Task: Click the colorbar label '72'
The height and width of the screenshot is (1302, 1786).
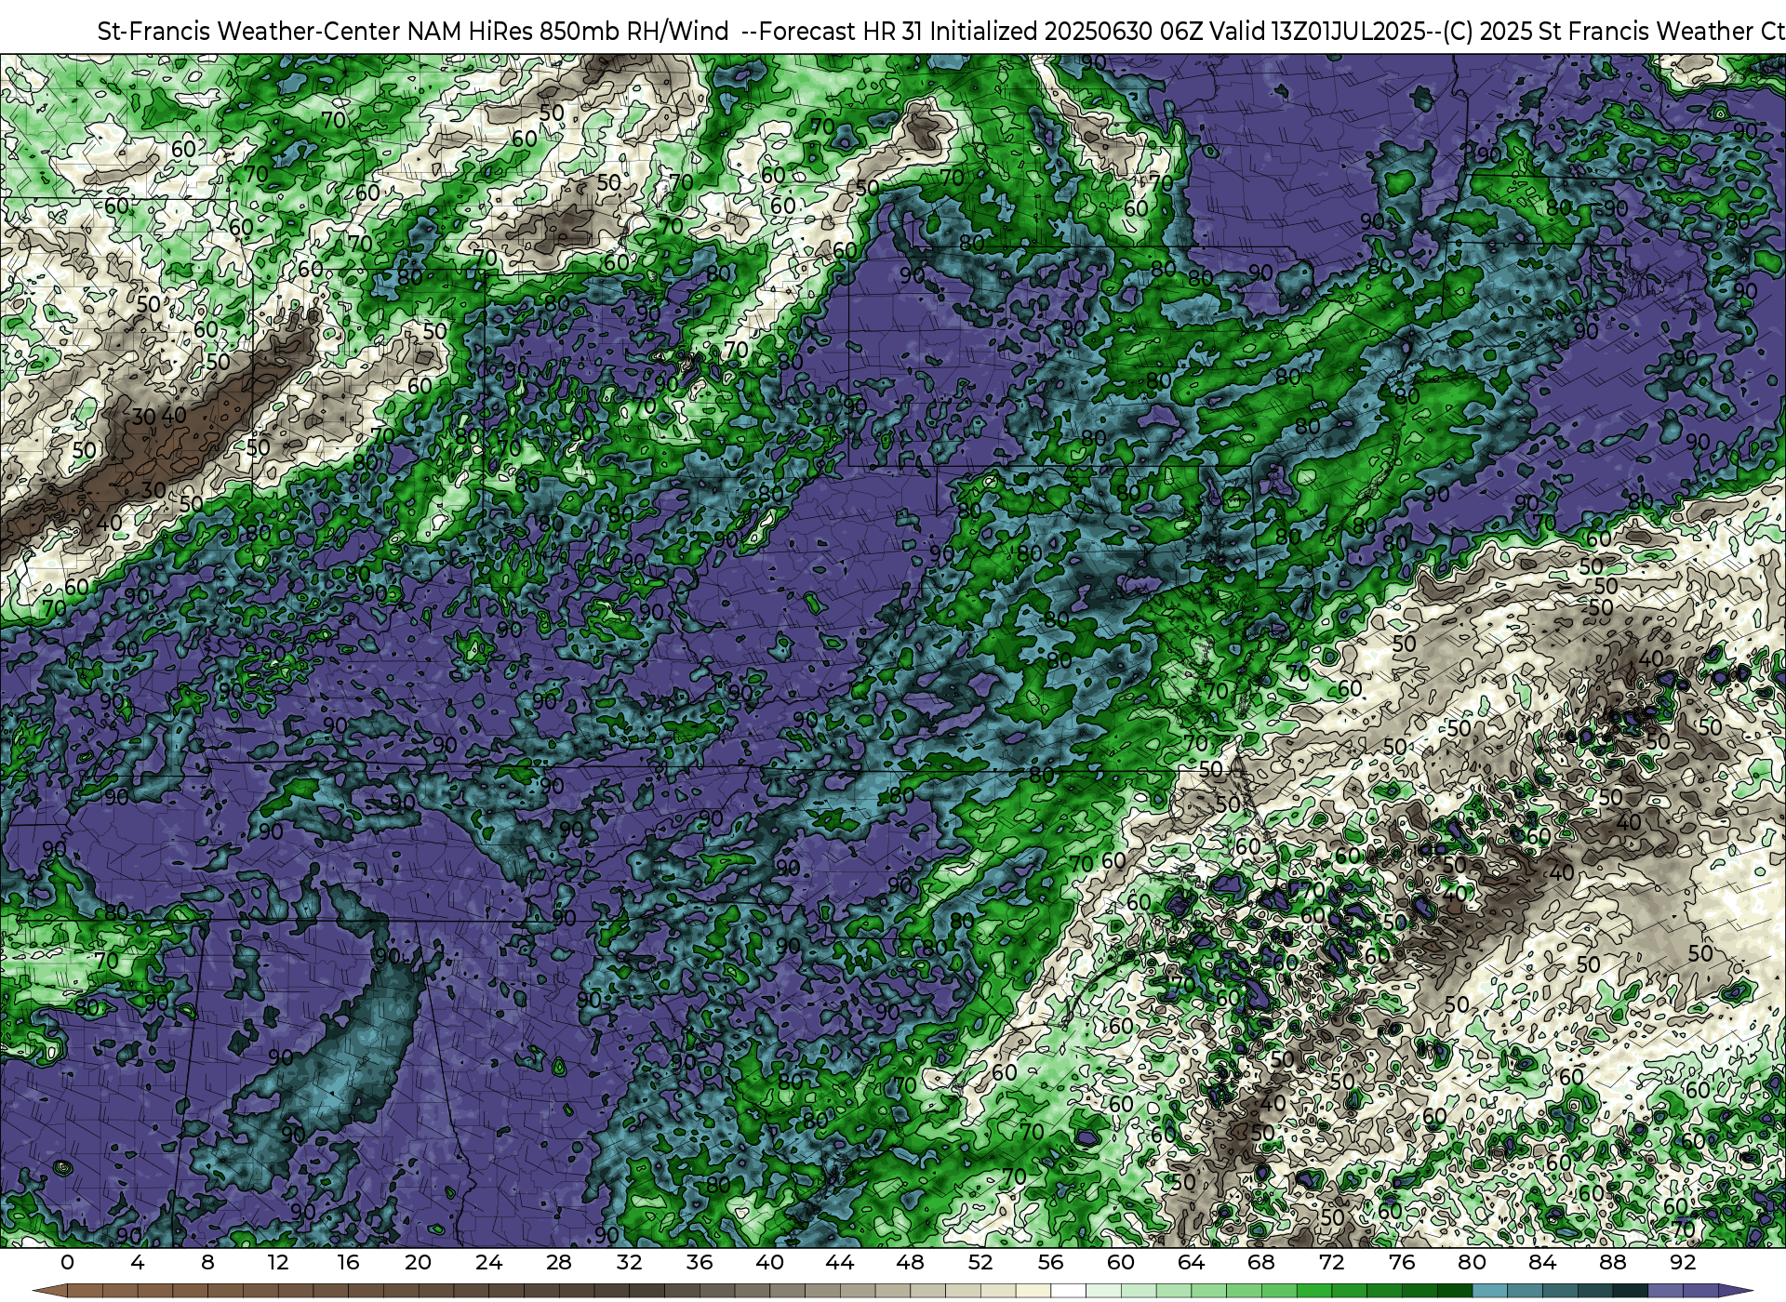Action: pos(1331,1263)
